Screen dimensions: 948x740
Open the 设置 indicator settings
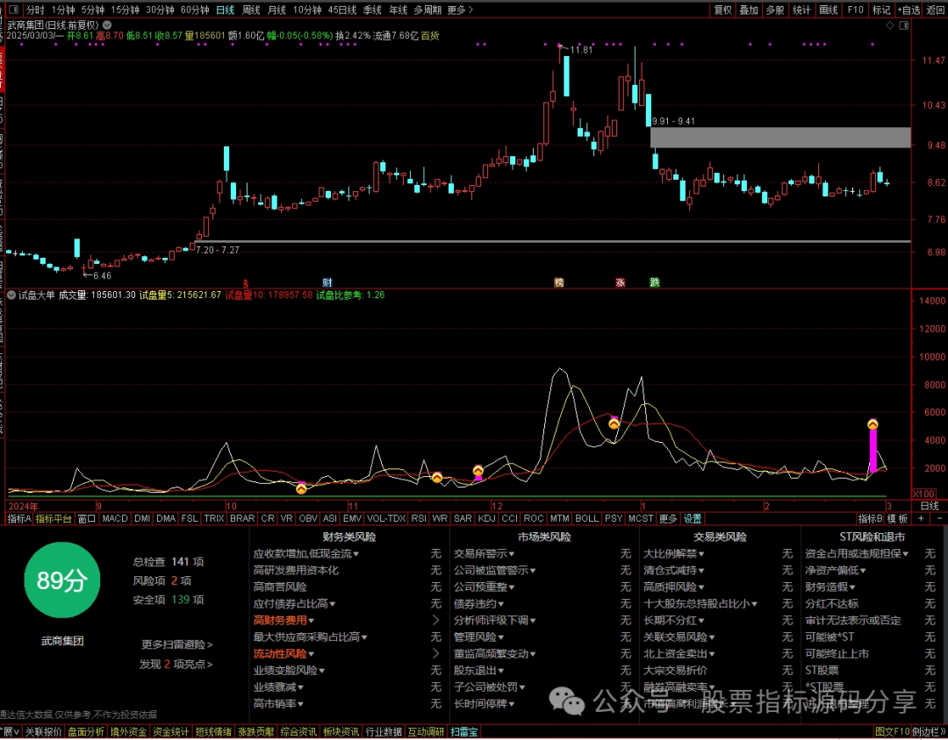tap(693, 519)
